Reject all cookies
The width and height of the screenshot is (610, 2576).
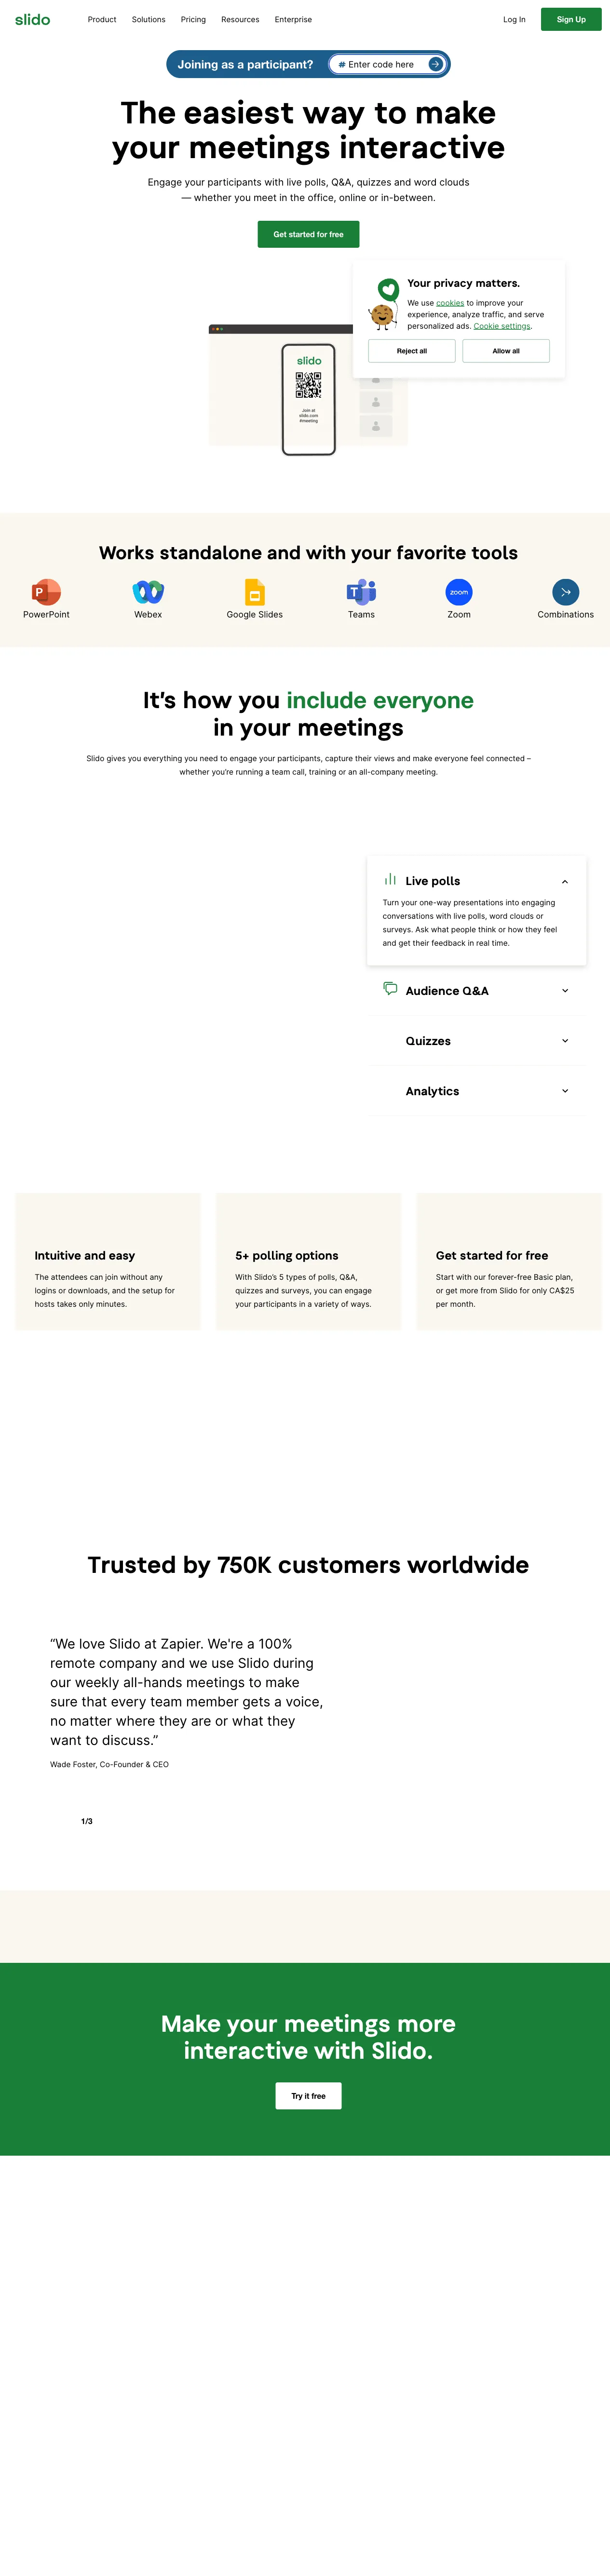(x=411, y=351)
